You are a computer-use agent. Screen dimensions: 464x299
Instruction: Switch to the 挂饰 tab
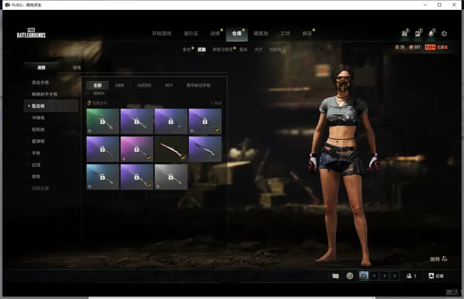tap(76, 67)
